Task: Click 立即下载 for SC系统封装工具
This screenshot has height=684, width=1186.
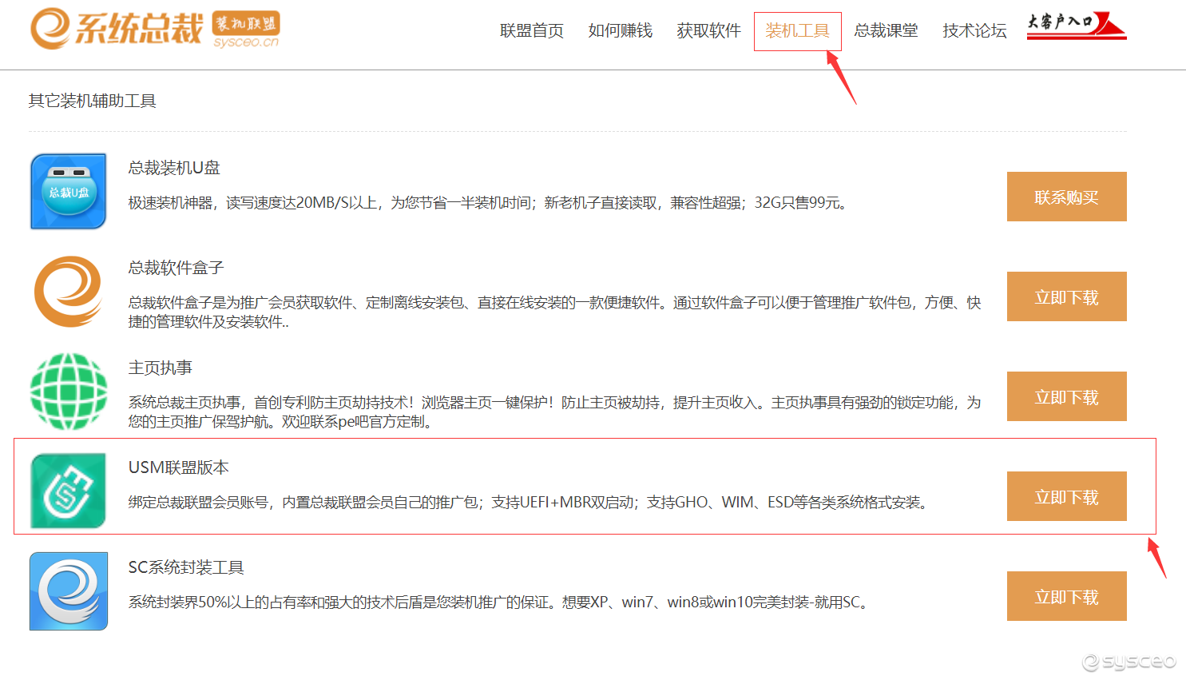Action: [x=1066, y=597]
